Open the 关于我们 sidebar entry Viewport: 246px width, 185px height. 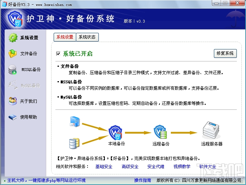click(28, 101)
